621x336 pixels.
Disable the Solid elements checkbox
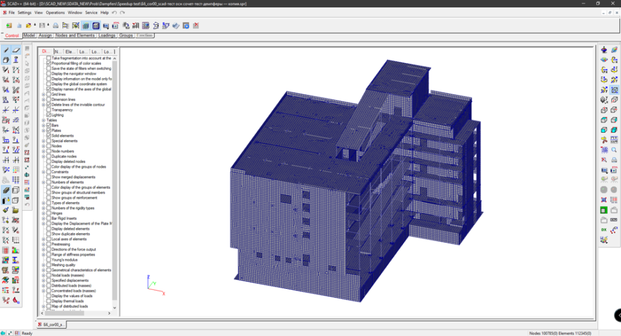click(49, 136)
